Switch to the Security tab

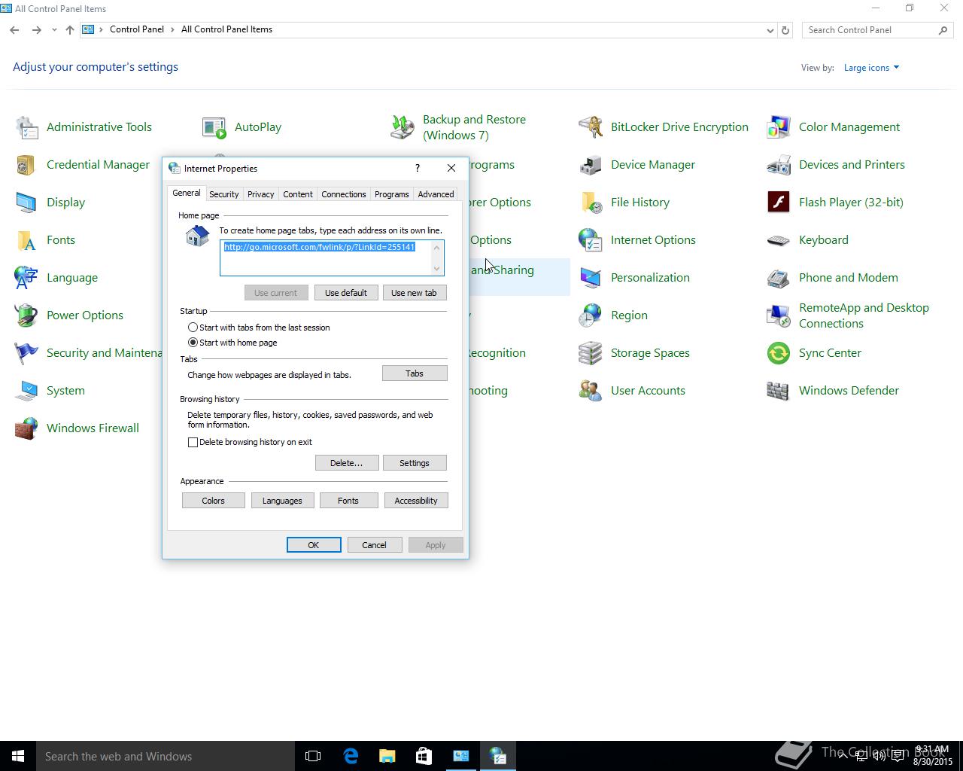(223, 194)
